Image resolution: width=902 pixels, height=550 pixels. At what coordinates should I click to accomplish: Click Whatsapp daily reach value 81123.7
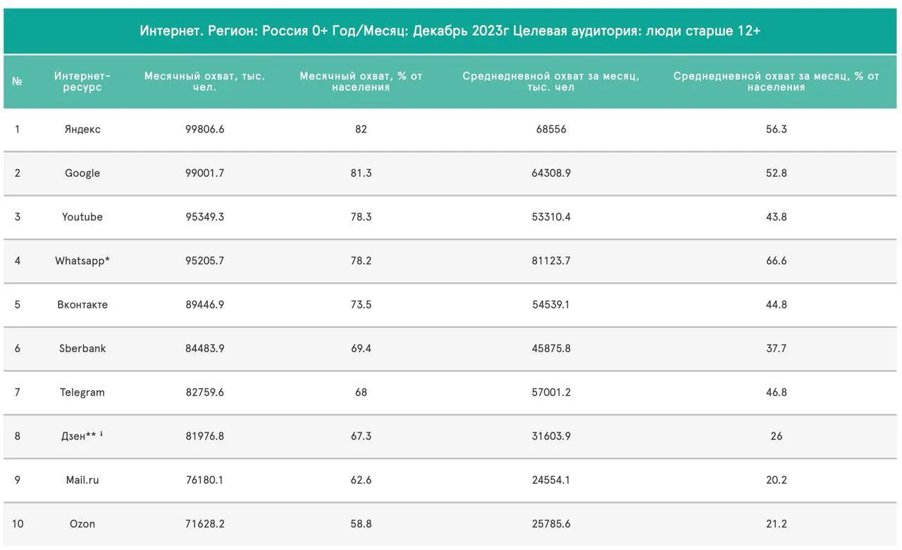pyautogui.click(x=551, y=261)
